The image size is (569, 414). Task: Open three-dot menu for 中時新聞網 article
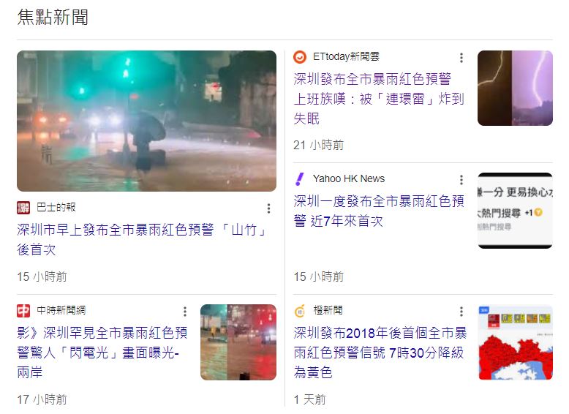185,312
